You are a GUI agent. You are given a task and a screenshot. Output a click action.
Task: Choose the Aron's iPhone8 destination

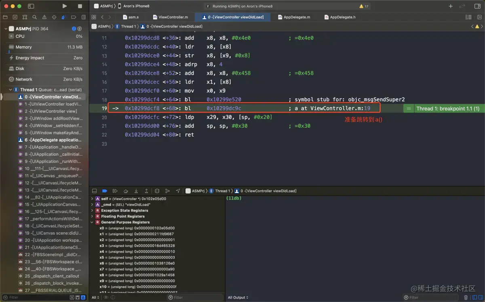click(x=134, y=6)
